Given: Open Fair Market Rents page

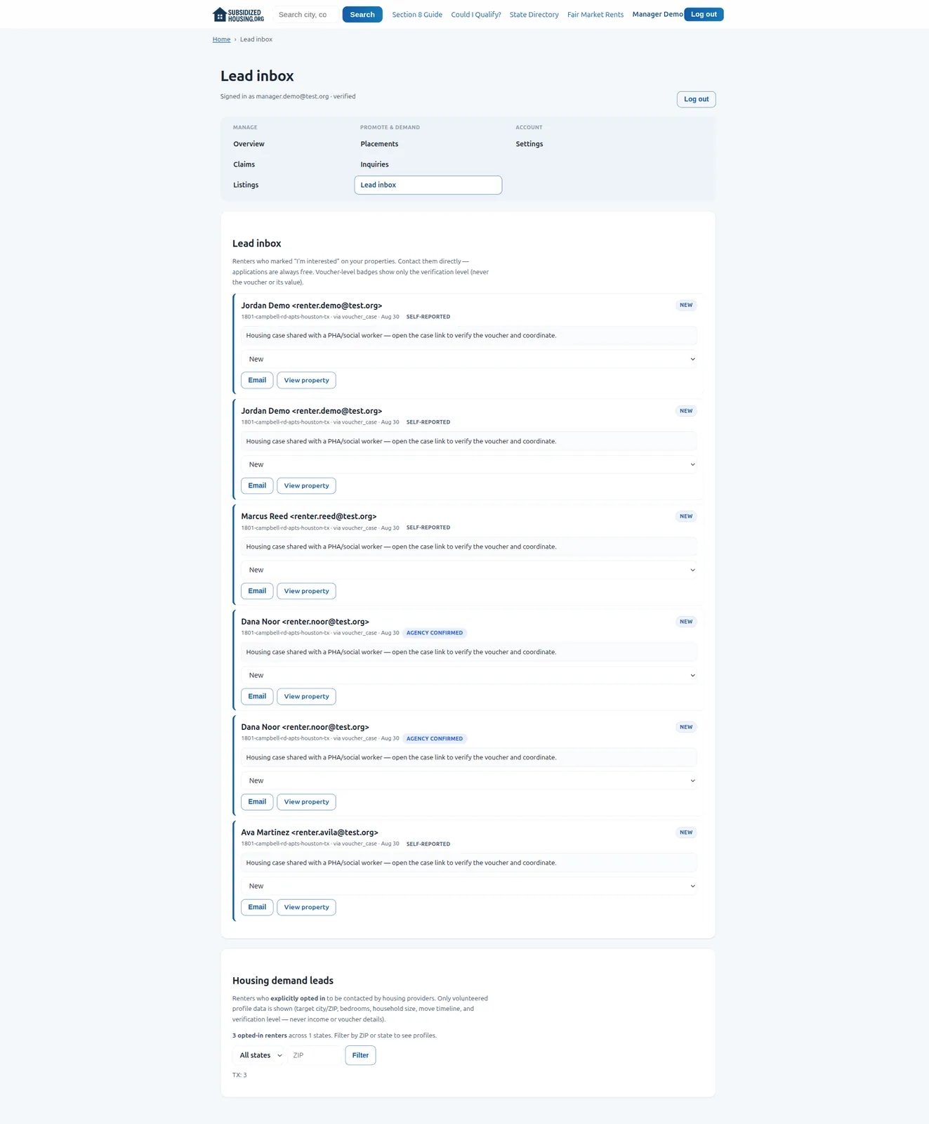Looking at the screenshot, I should [595, 15].
